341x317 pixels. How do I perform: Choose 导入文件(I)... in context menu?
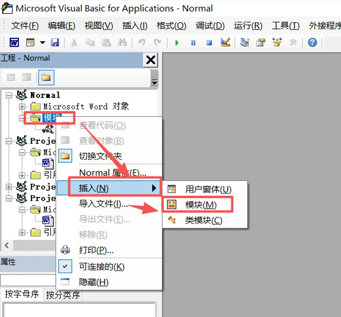click(x=109, y=204)
